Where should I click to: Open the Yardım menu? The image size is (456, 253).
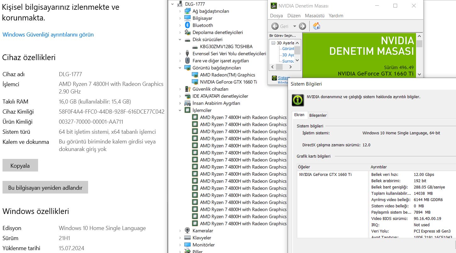tap(336, 15)
